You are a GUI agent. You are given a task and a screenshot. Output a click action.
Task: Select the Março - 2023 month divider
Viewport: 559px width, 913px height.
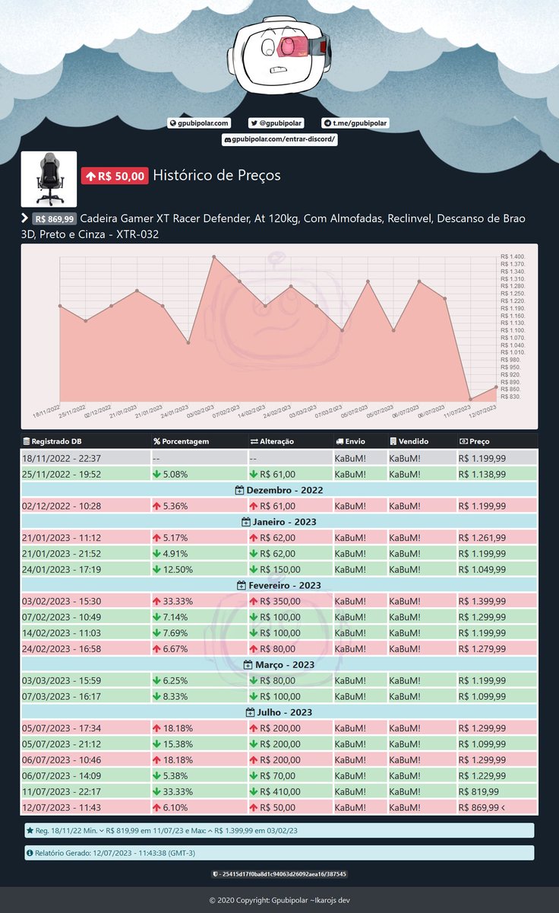pyautogui.click(x=279, y=665)
